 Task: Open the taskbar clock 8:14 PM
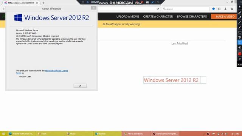(235, 134)
